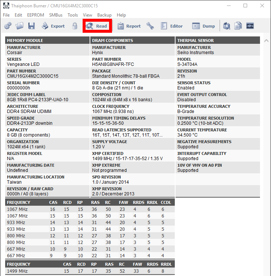Click supply voltage 1.20 V value
This screenshot has width=271, height=276.
[98, 147]
